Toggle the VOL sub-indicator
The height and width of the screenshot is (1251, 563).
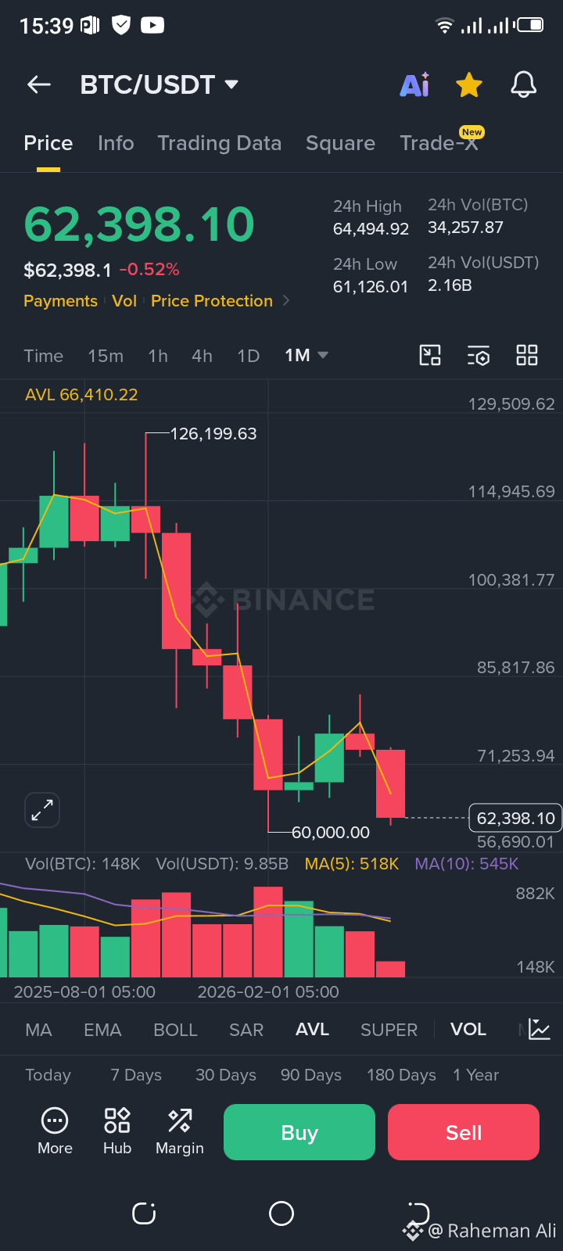468,1030
